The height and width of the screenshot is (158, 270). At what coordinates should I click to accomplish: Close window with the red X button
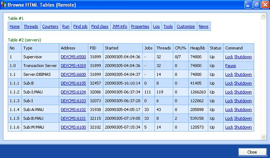tap(265, 5)
